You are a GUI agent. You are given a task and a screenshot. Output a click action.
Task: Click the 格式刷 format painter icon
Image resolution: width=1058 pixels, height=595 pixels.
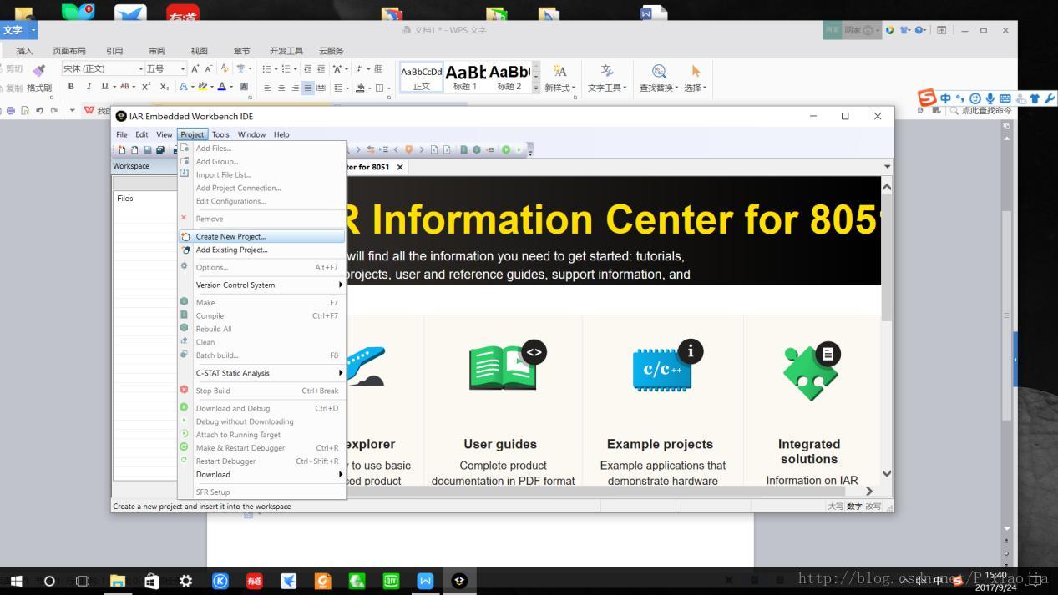point(38,71)
